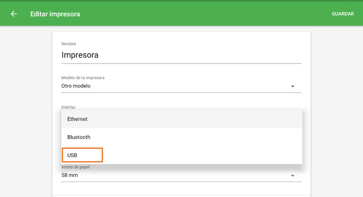Image resolution: width=363 pixels, height=197 pixels.
Task: Click the Nombre text field
Action: [181, 55]
